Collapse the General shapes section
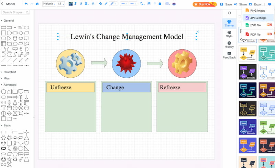Viewport: 275px width, 168px height. point(7,21)
